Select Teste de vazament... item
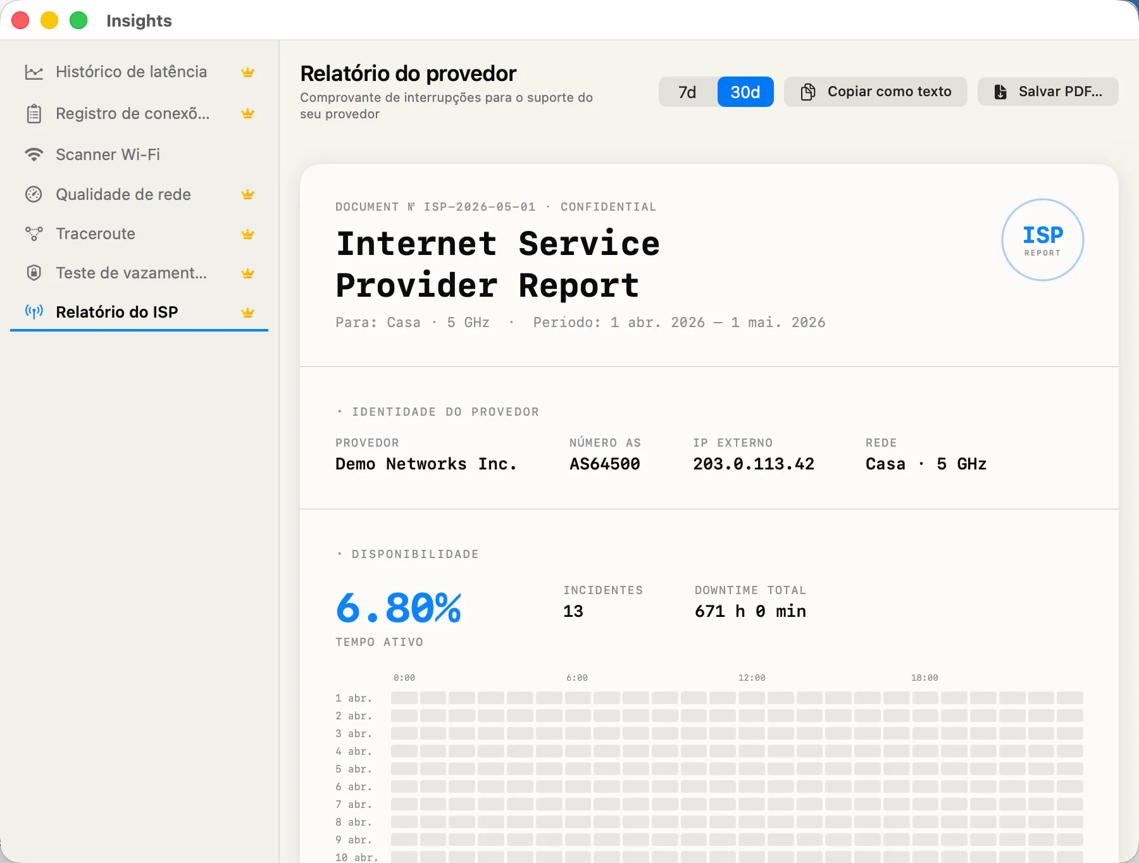The height and width of the screenshot is (863, 1139). click(x=139, y=273)
